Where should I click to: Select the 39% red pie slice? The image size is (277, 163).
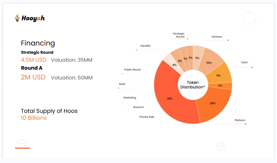[170, 98]
